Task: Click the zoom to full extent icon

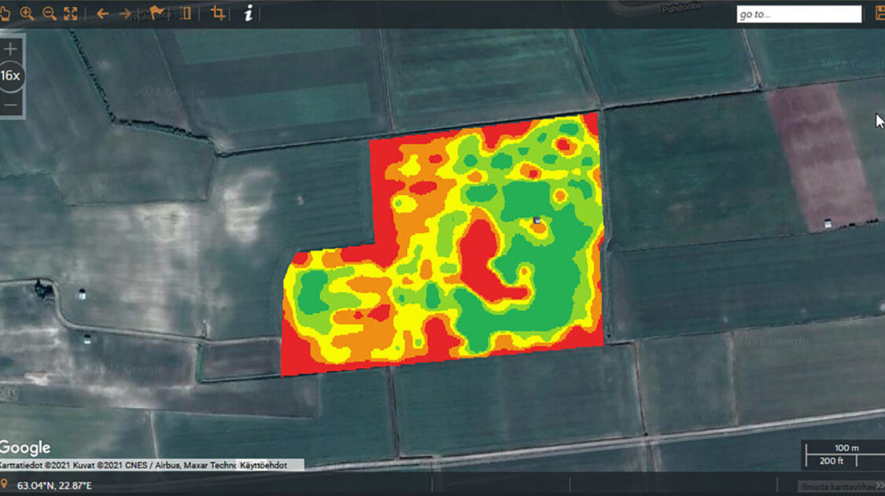Action: click(x=71, y=13)
